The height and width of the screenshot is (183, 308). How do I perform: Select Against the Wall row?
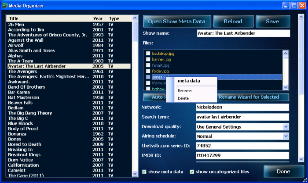[x=69, y=40]
